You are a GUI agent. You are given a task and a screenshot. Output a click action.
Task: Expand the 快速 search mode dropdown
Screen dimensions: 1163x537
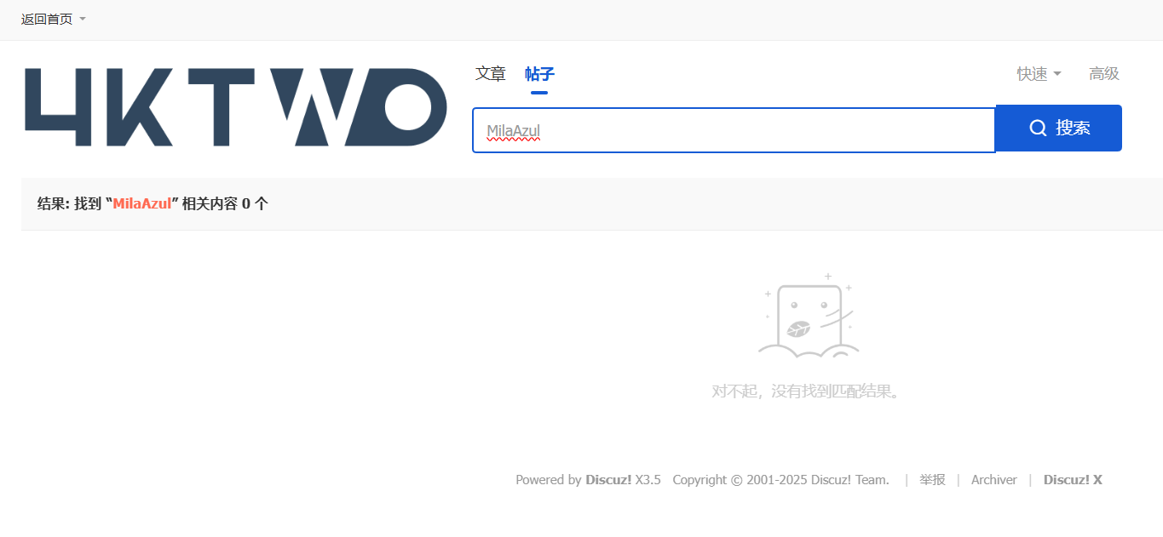pyautogui.click(x=1039, y=74)
